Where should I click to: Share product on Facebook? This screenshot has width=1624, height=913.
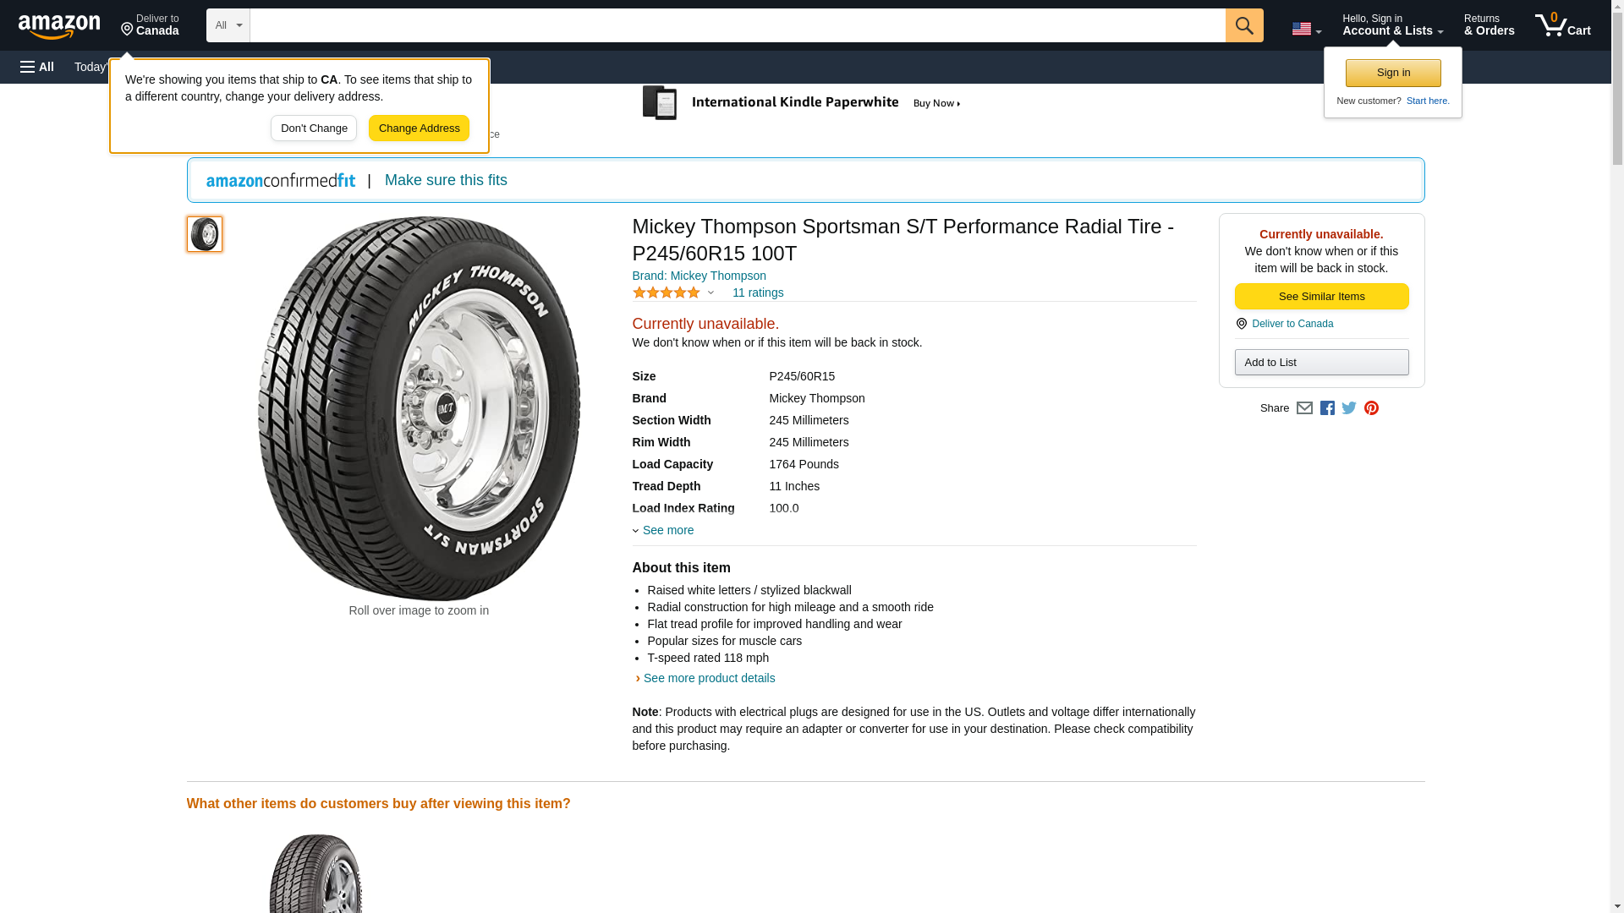coord(1327,408)
